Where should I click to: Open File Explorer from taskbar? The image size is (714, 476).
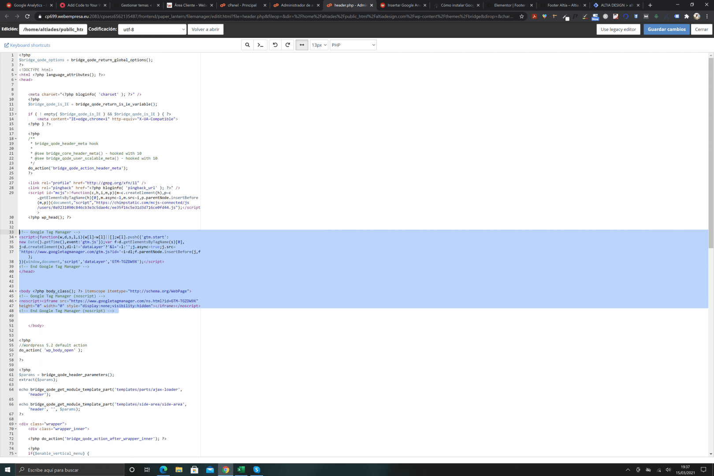coord(179,470)
